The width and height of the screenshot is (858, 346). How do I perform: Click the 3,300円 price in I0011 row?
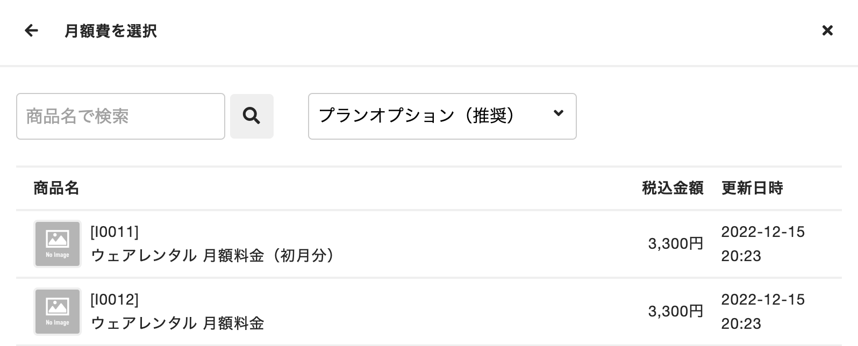[x=676, y=244]
